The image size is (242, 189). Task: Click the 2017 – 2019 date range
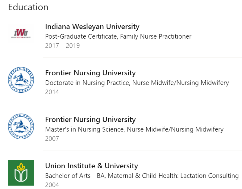(62, 46)
